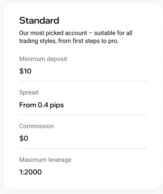Click the word 'pips' in spread value
The image size is (163, 194).
click(x=57, y=105)
